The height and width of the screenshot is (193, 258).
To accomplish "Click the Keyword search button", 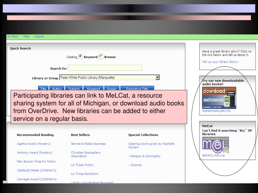I will (x=93, y=88).
